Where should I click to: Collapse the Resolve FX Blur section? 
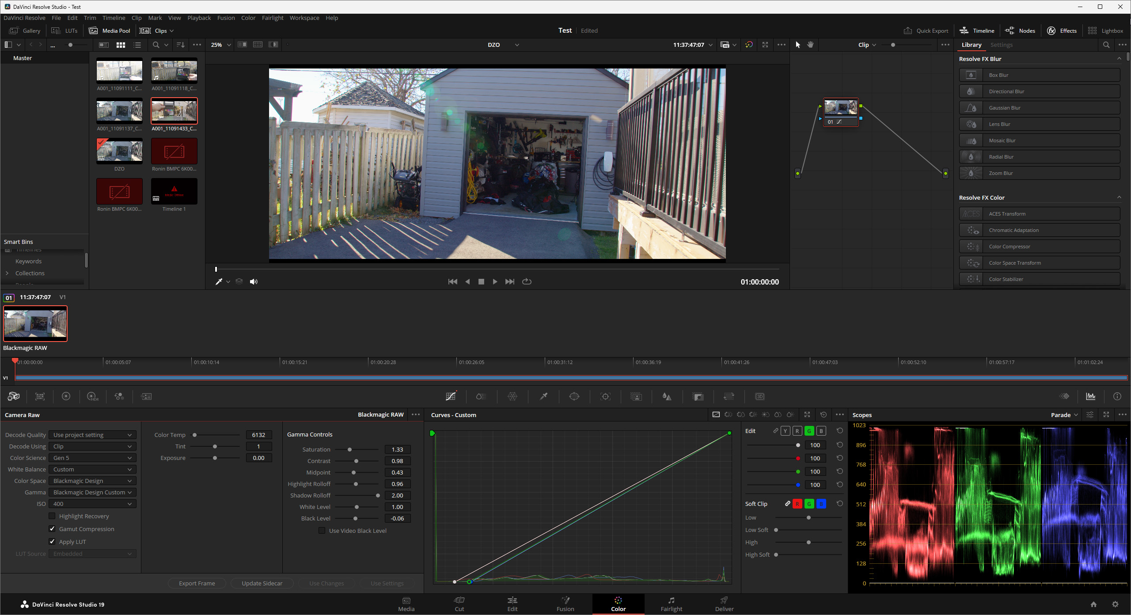point(1119,59)
